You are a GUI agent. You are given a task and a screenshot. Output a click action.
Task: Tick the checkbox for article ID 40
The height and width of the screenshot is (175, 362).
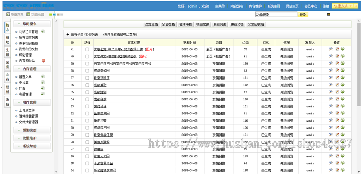pos(87,57)
